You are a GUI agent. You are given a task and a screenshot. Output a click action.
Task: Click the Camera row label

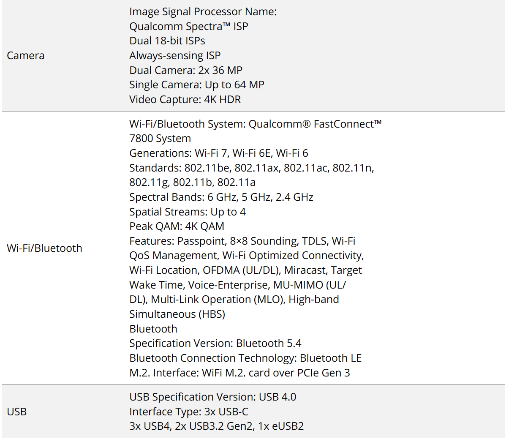[25, 55]
